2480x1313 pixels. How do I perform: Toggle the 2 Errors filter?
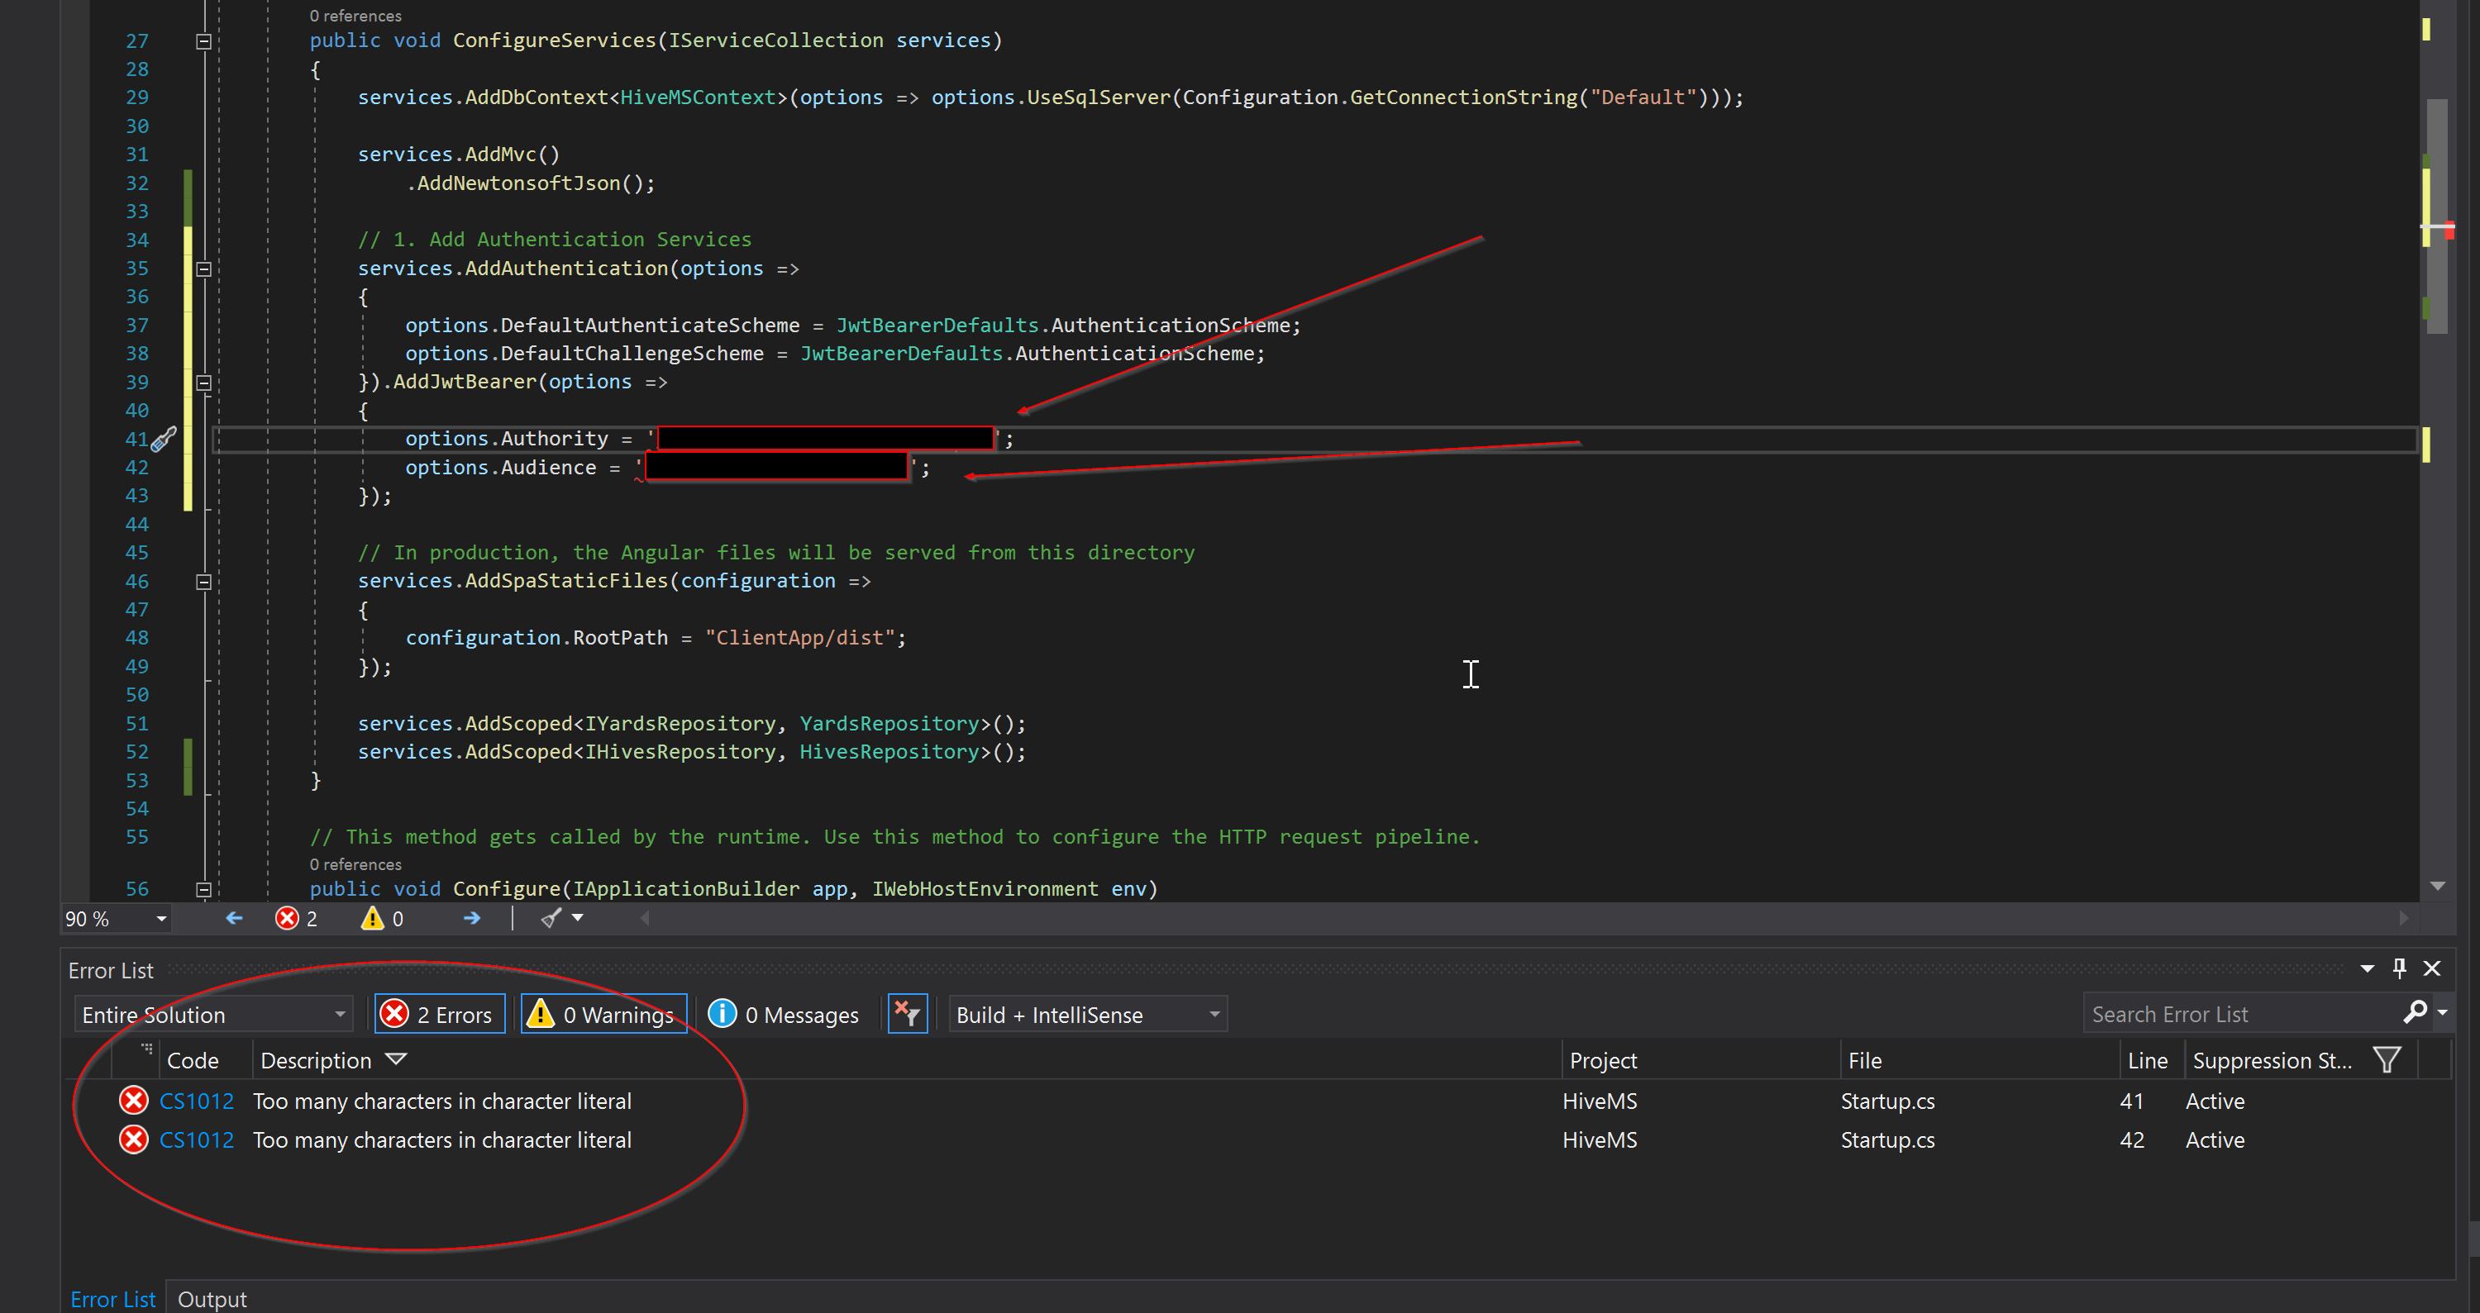pos(439,1013)
